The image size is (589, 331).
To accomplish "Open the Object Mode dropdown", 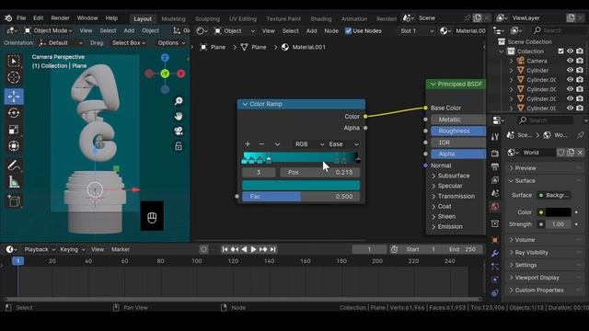I will click(x=49, y=30).
